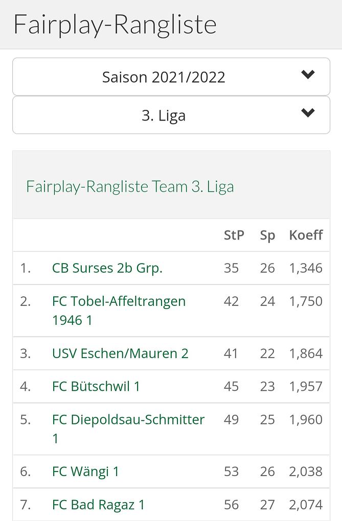Click FC Wängi 1 team link
The height and width of the screenshot is (521, 342).
[x=85, y=471]
